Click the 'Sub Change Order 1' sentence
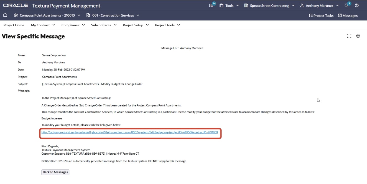 (x=111, y=105)
